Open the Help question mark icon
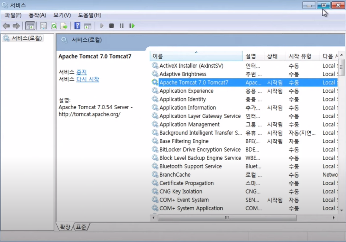Viewport: 346px width, 242px height. point(77,26)
